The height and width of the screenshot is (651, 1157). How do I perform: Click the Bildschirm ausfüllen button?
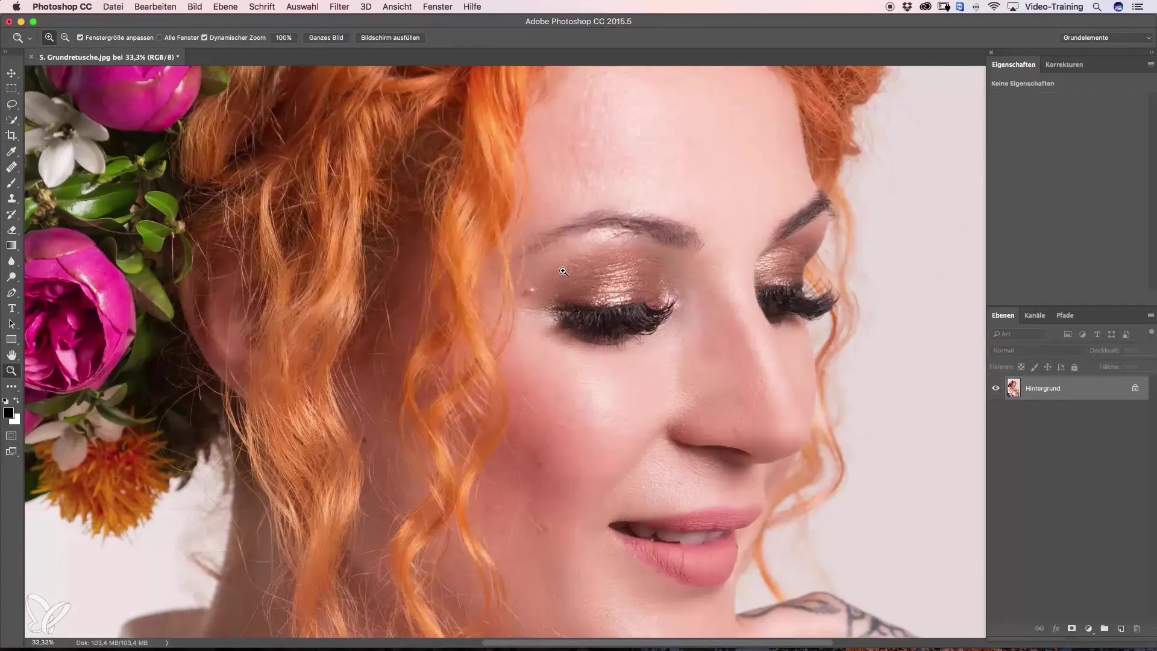pyautogui.click(x=390, y=37)
